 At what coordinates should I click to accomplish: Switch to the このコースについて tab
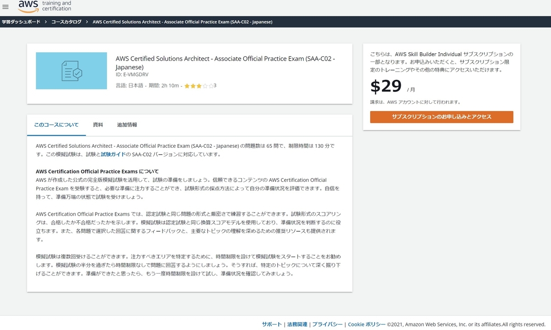[x=56, y=125]
